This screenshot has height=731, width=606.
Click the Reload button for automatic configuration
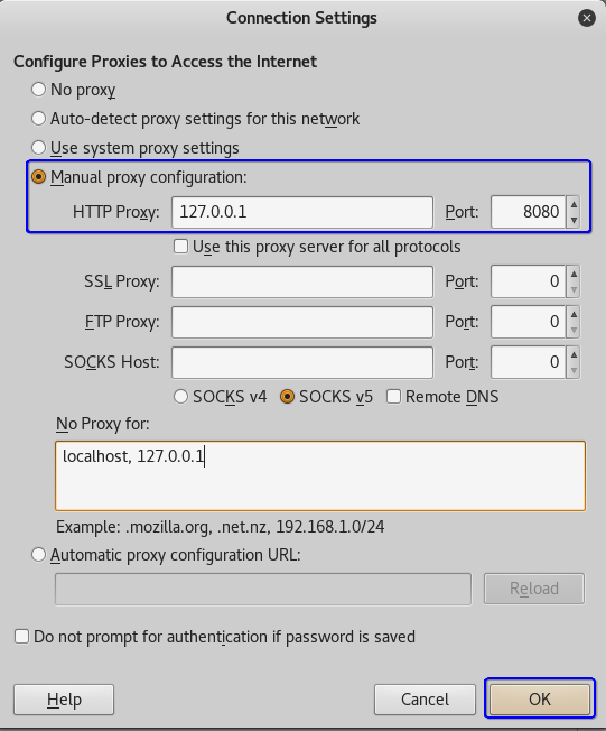(533, 589)
